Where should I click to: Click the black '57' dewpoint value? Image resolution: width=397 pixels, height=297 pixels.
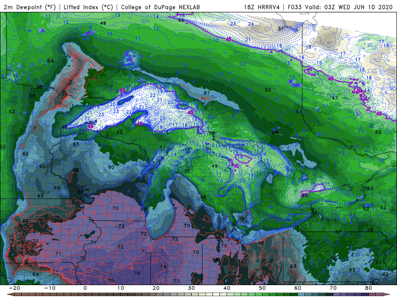pyautogui.click(x=379, y=262)
